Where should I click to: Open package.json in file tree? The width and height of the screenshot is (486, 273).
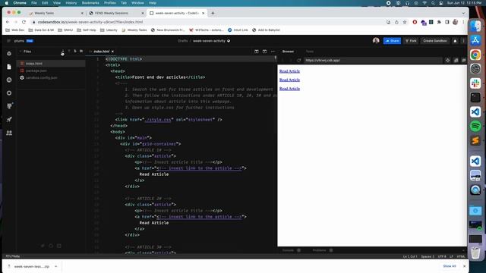[51, 71]
